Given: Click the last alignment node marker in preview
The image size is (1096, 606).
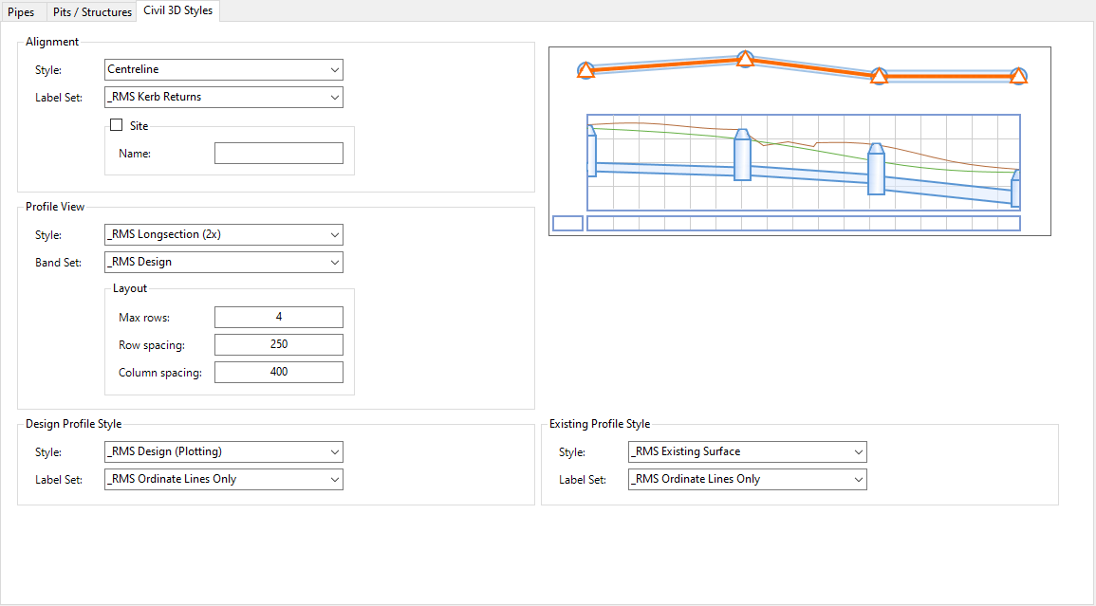Looking at the screenshot, I should pyautogui.click(x=1018, y=76).
